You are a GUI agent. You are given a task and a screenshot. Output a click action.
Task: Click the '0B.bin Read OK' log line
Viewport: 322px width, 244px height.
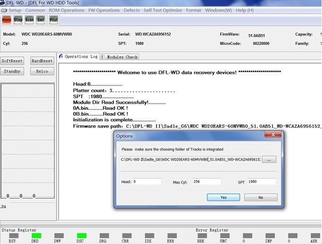pyautogui.click(x=100, y=114)
